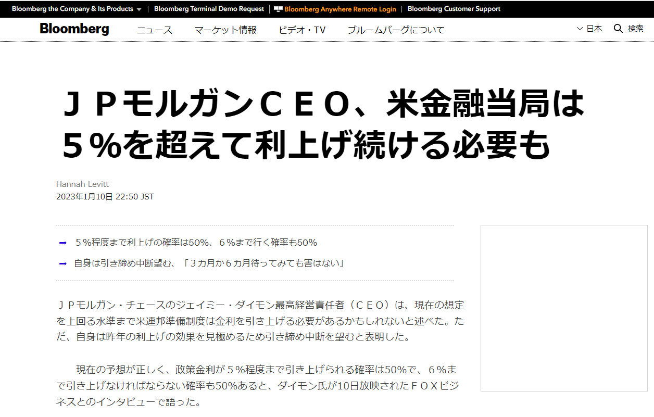The image size is (654, 417).
Task: Open Bloomberg Customer Support link
Action: (x=454, y=9)
